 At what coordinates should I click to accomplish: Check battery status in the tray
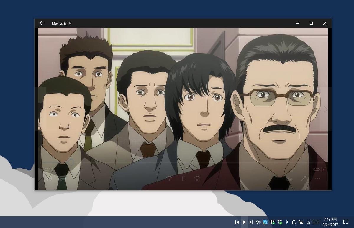[x=301, y=222]
